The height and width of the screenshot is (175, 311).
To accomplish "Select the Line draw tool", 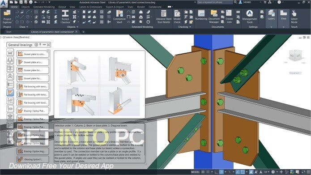I will click(22, 17).
